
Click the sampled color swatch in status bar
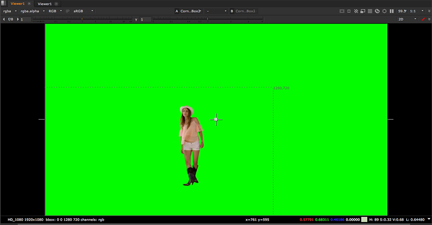pos(364,220)
